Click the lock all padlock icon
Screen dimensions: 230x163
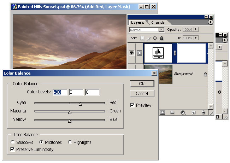tap(161, 38)
